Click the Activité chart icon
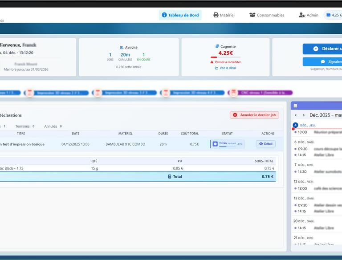342x260 pixels. tap(122, 48)
